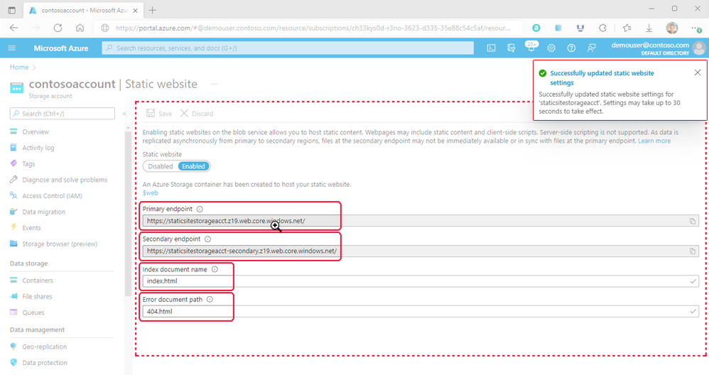
Task: Open browser profile picture
Action: coord(672,28)
